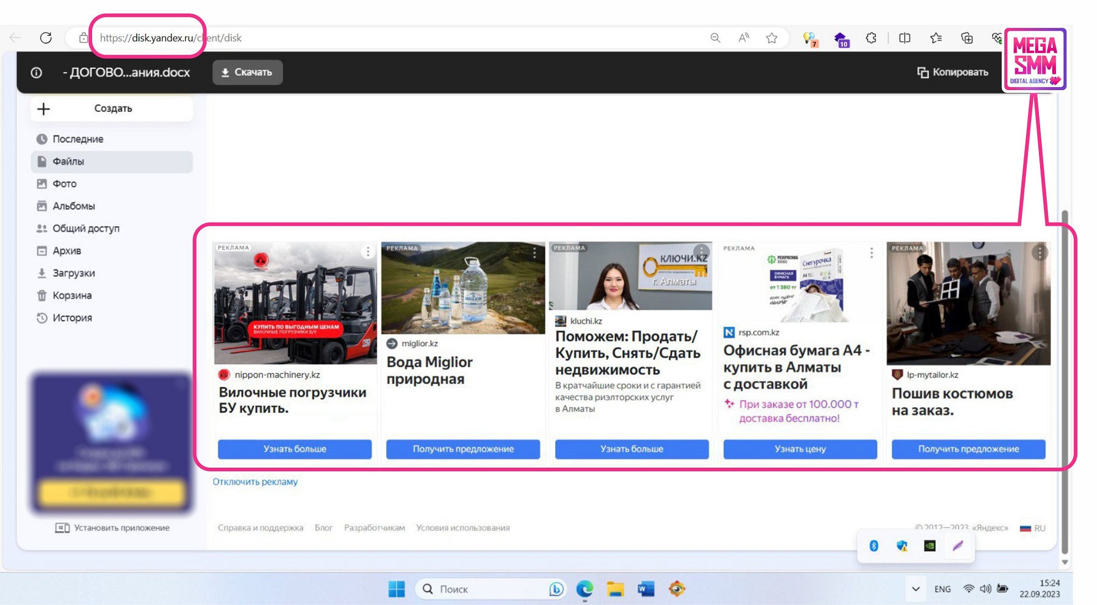
Task: Click Отключить рекламу link
Action: pos(255,482)
